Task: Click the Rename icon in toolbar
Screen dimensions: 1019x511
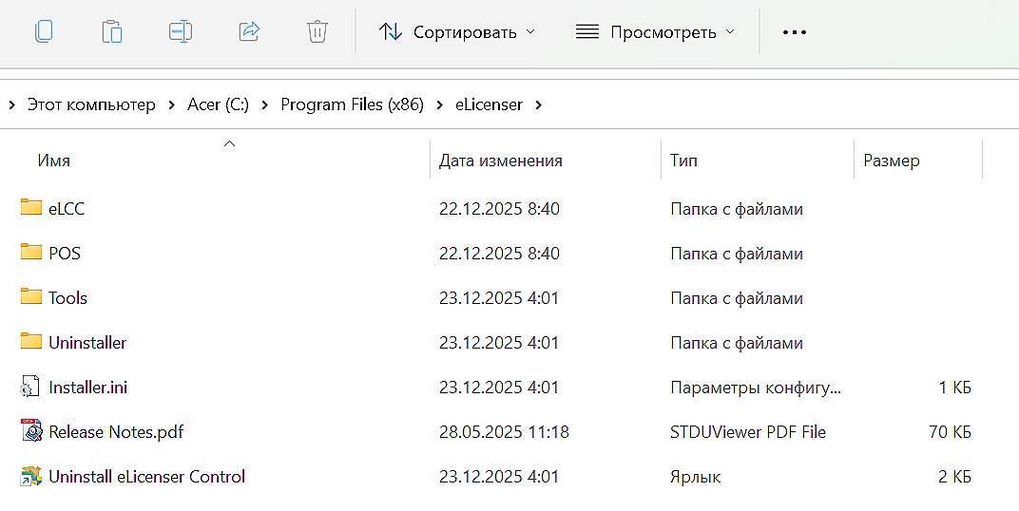Action: point(181,31)
